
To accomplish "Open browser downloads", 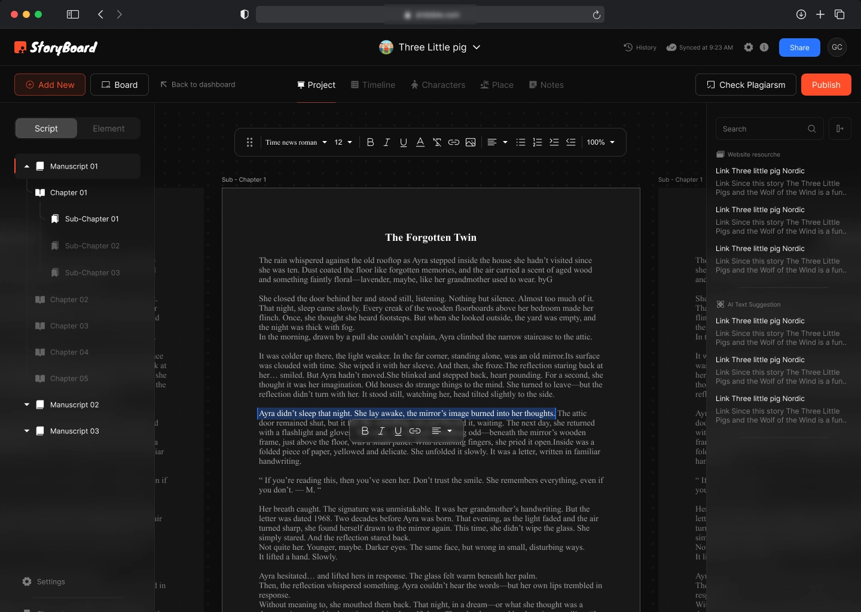I will point(801,14).
